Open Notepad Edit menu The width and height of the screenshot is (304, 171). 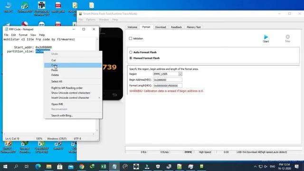pos(13,35)
